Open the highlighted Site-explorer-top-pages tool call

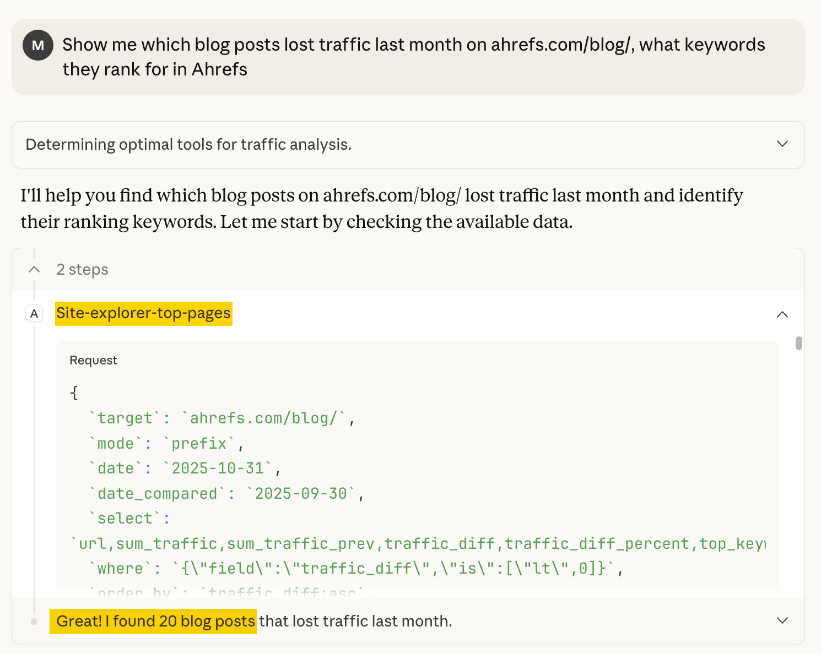(x=143, y=314)
